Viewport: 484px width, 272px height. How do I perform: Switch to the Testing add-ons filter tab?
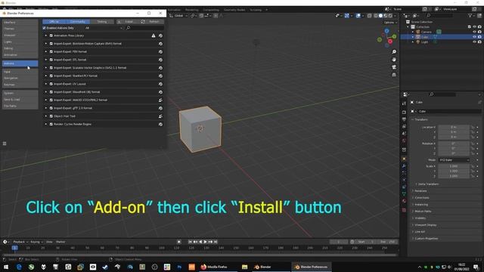pyautogui.click(x=102, y=22)
